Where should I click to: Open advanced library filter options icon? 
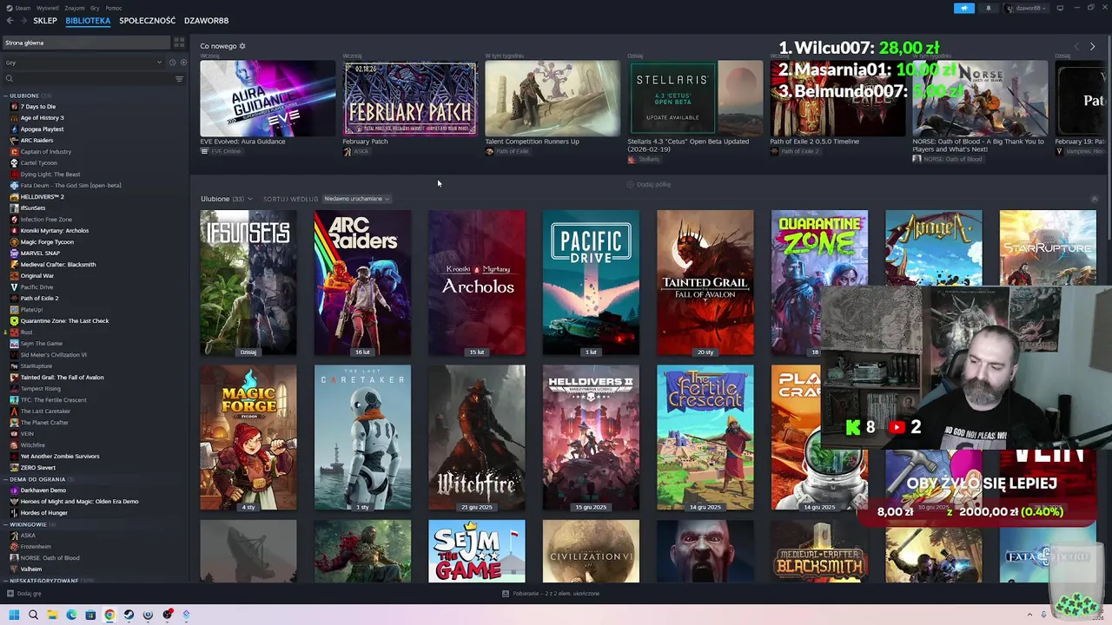[x=179, y=79]
